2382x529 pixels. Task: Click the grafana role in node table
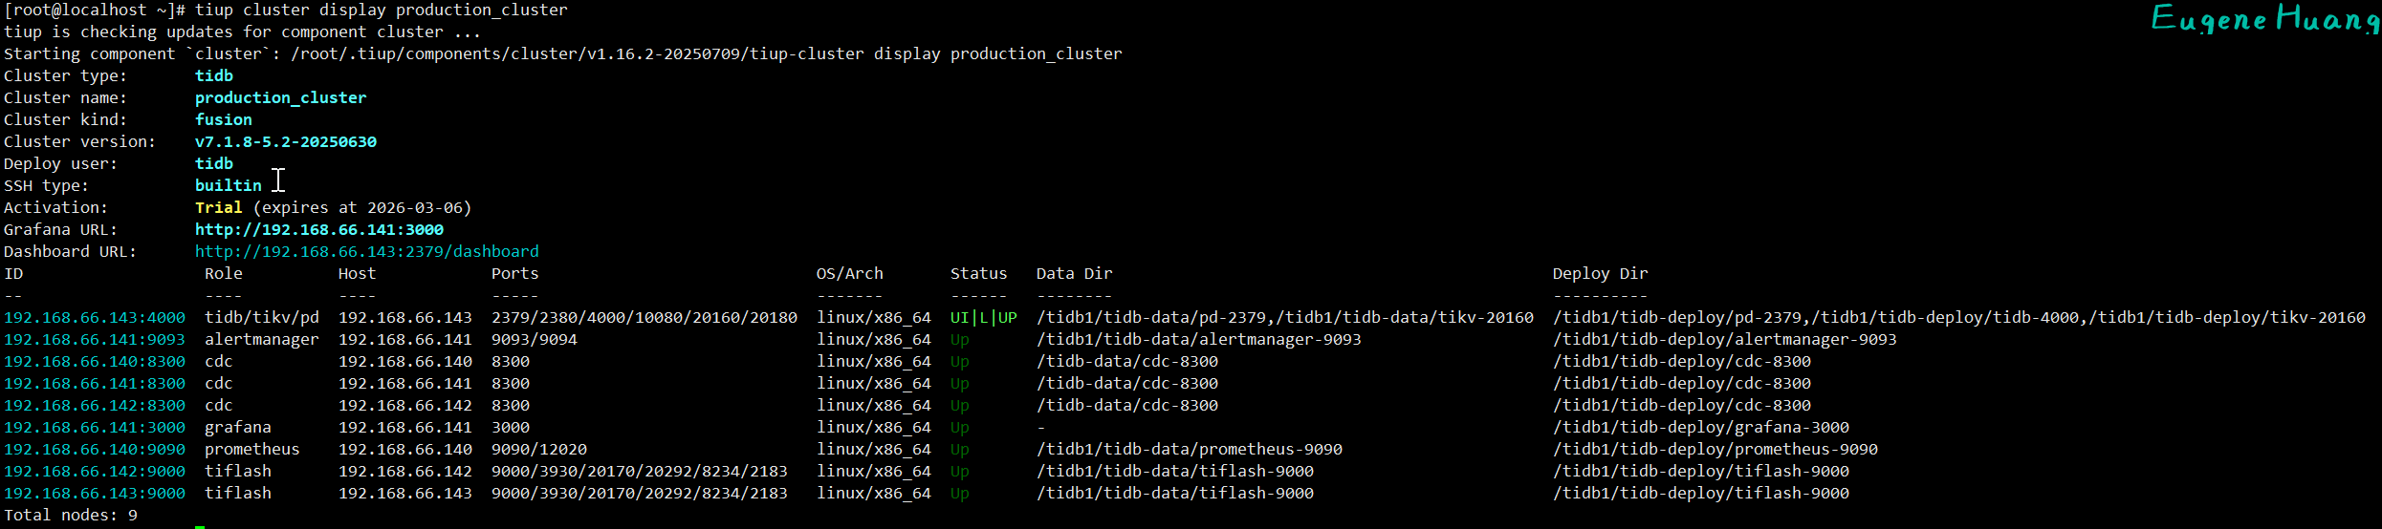click(237, 428)
